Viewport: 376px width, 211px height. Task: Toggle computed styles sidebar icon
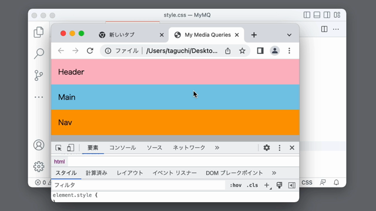(x=292, y=185)
